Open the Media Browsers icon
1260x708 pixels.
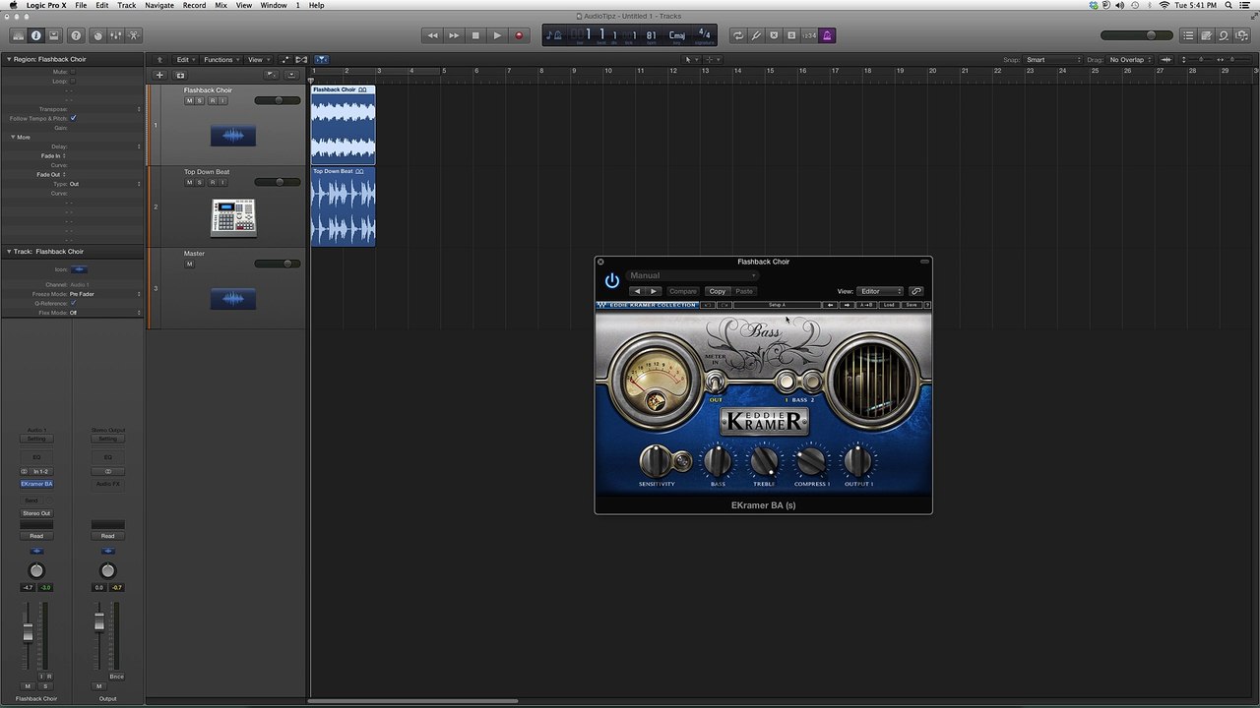[1242, 35]
